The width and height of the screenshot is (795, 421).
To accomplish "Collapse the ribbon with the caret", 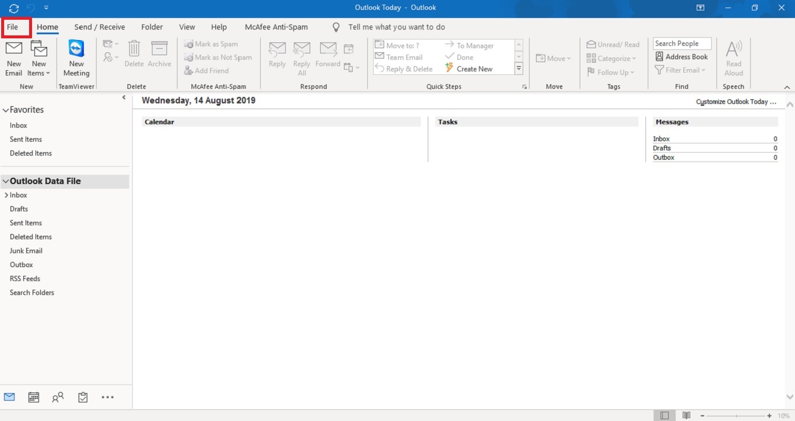I will click(x=787, y=87).
